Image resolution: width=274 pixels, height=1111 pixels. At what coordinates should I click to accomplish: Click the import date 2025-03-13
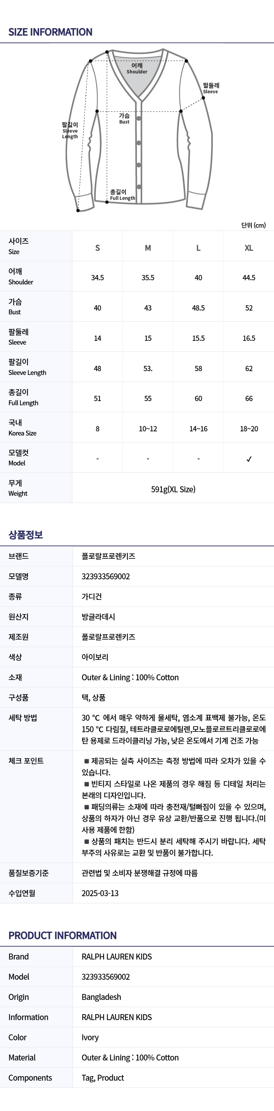pos(100,893)
